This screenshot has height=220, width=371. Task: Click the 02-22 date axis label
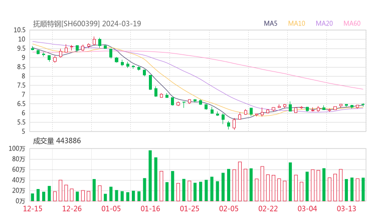coord(268,208)
